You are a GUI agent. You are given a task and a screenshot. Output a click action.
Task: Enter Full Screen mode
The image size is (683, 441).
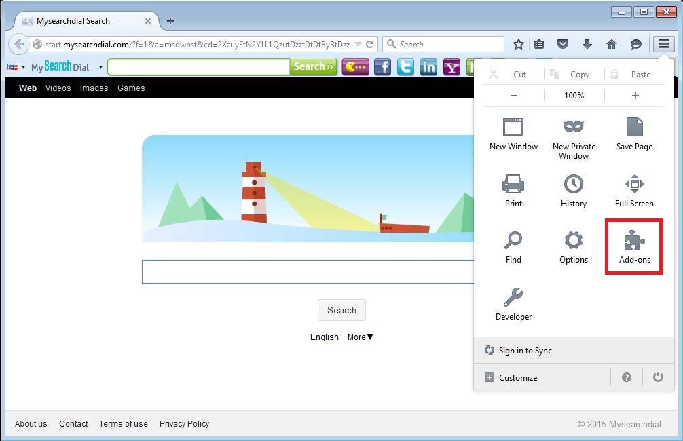click(x=634, y=190)
